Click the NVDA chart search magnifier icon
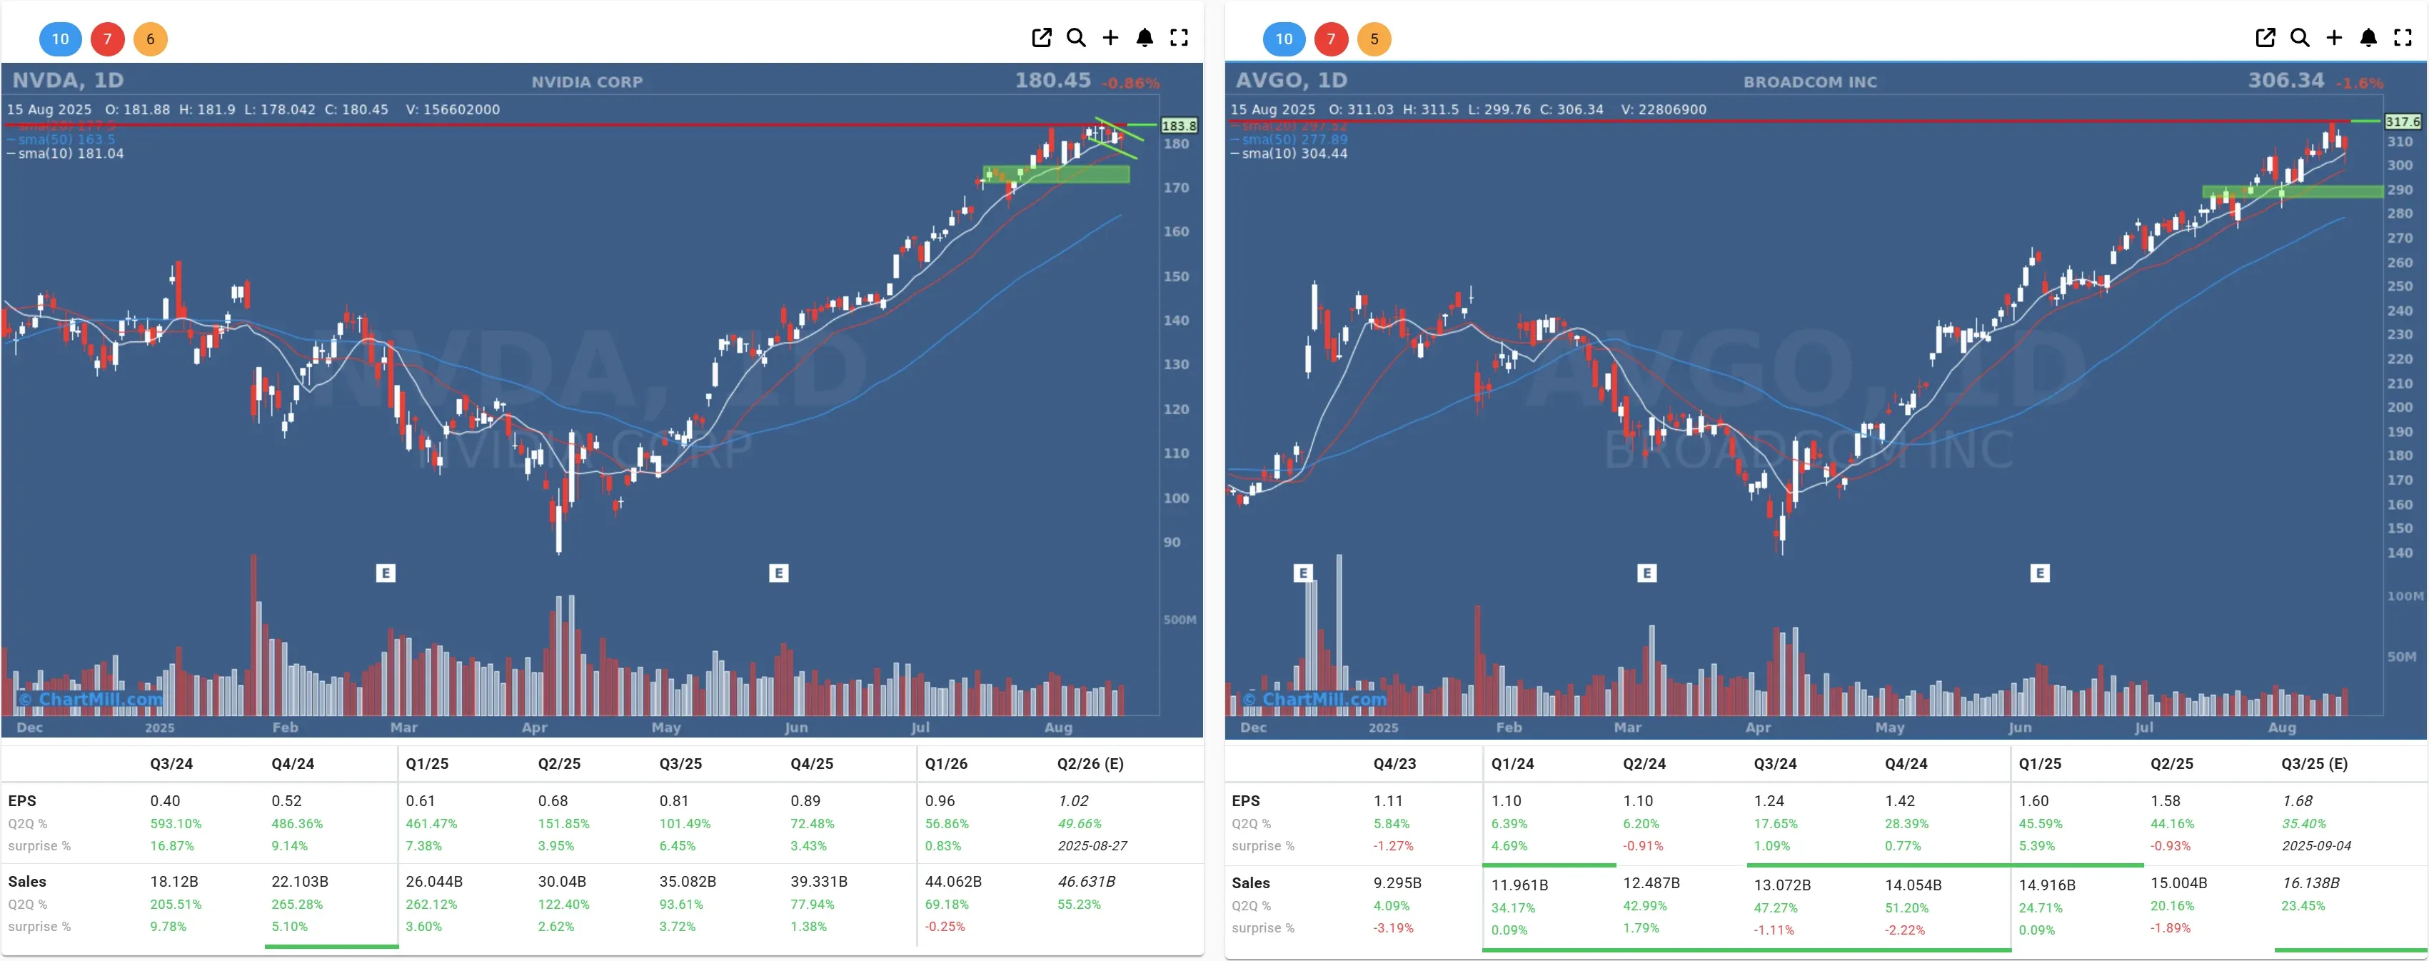The height and width of the screenshot is (961, 2429). tap(1076, 38)
